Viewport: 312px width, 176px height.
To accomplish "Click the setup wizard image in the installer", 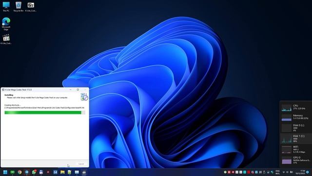I will point(84,97).
